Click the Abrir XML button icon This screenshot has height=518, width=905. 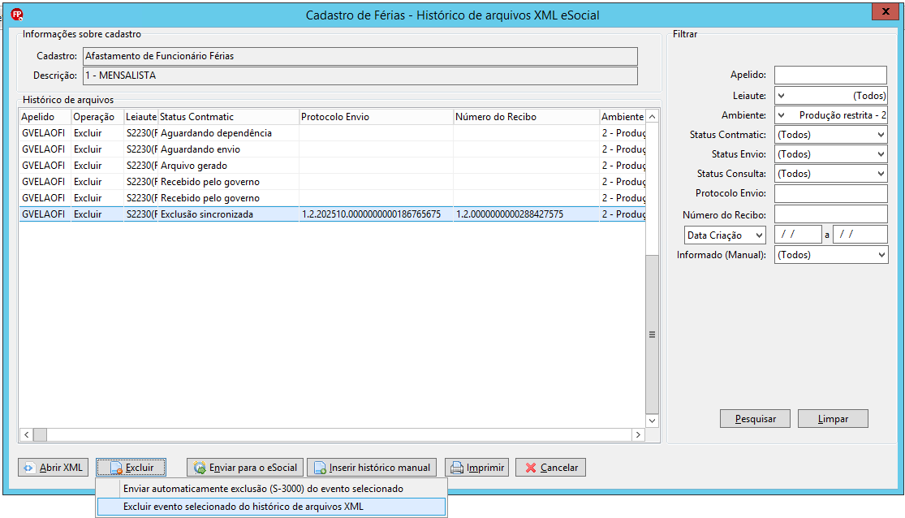[29, 468]
